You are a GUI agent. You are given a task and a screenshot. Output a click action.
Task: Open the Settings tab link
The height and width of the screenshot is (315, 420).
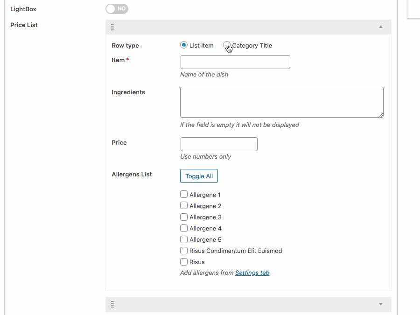pyautogui.click(x=252, y=273)
